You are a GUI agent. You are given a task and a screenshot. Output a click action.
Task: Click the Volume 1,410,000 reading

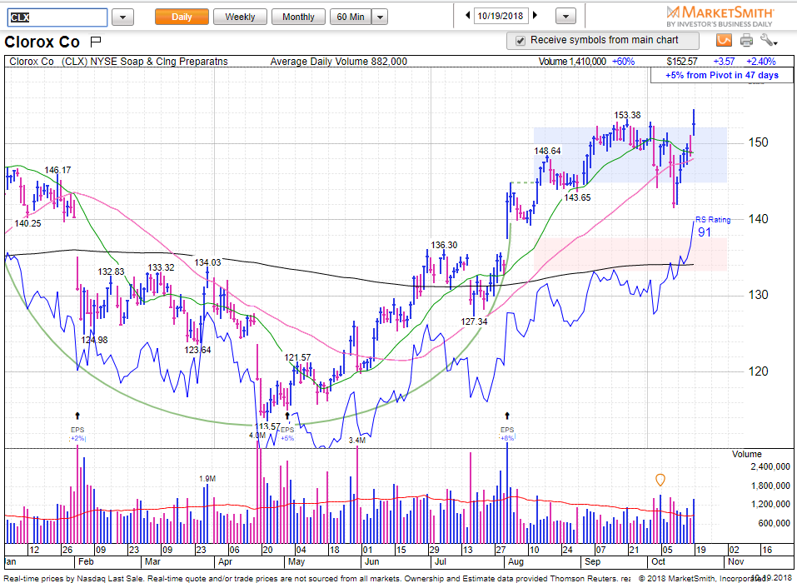tap(572, 62)
